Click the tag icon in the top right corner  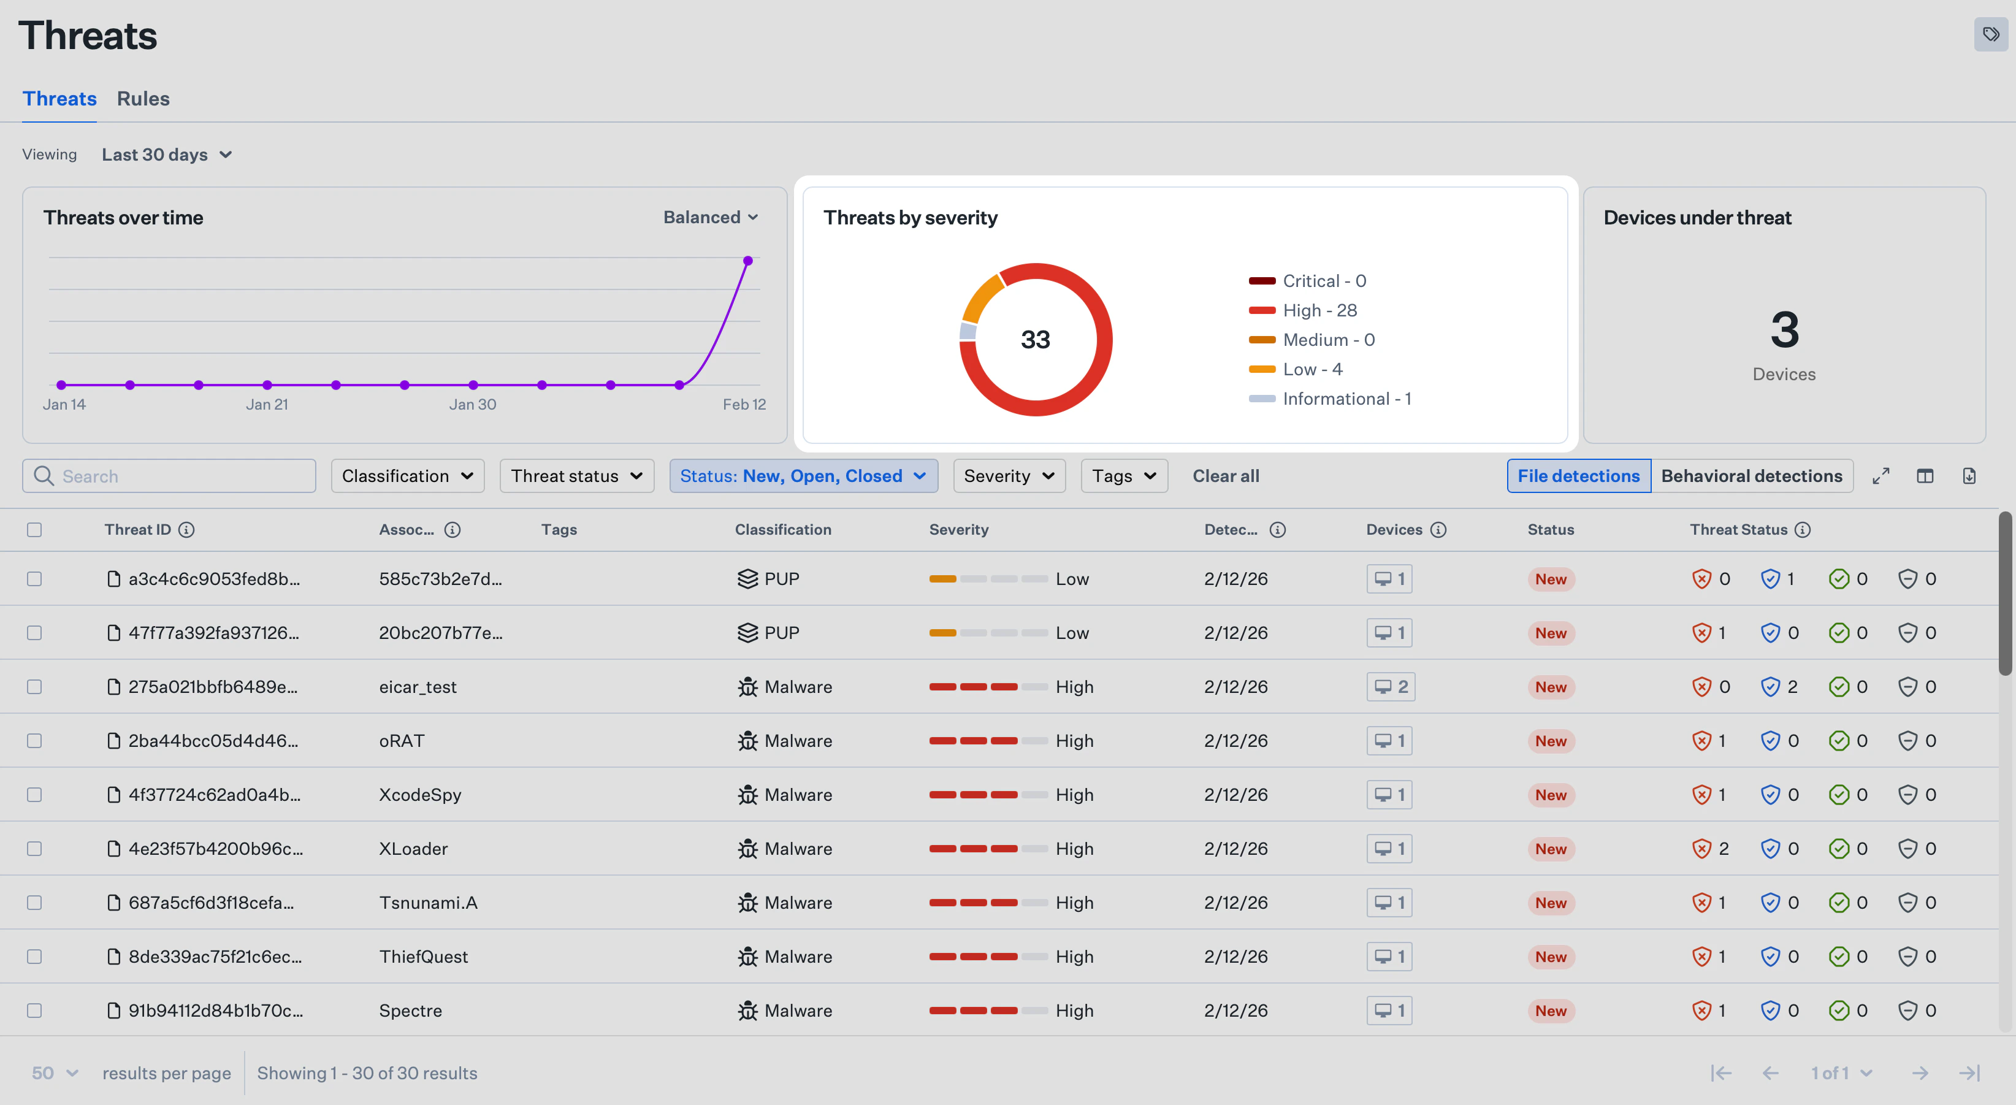click(x=1990, y=34)
